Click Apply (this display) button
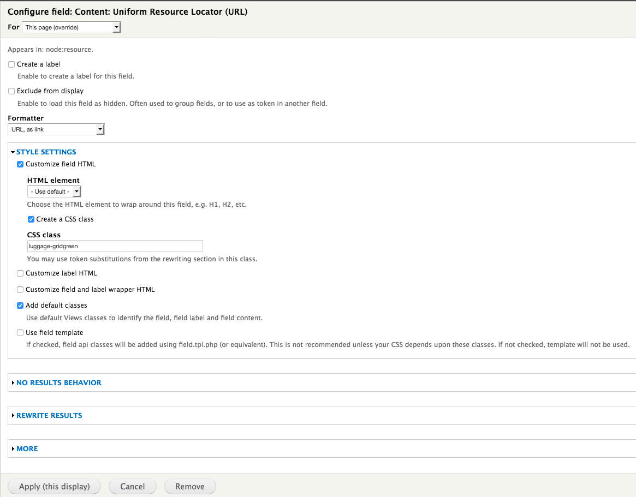This screenshot has height=497, width=636. pos(55,487)
